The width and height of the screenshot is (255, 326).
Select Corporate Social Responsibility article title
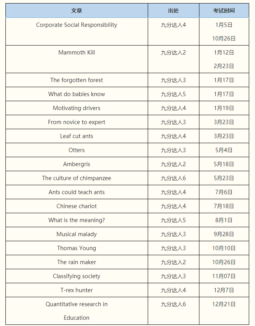[x=77, y=25]
